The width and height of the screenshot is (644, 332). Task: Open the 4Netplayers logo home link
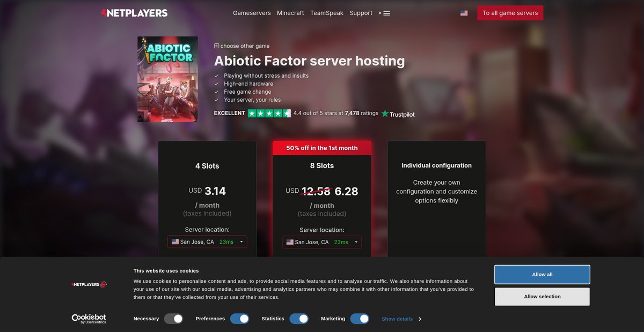coord(134,13)
